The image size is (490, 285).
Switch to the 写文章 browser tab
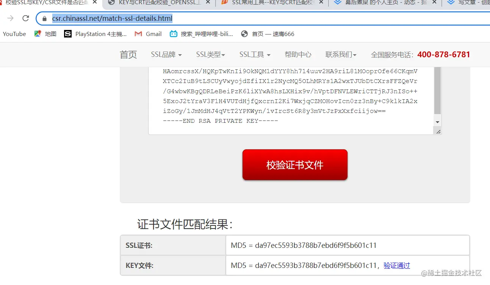pyautogui.click(x=468, y=3)
